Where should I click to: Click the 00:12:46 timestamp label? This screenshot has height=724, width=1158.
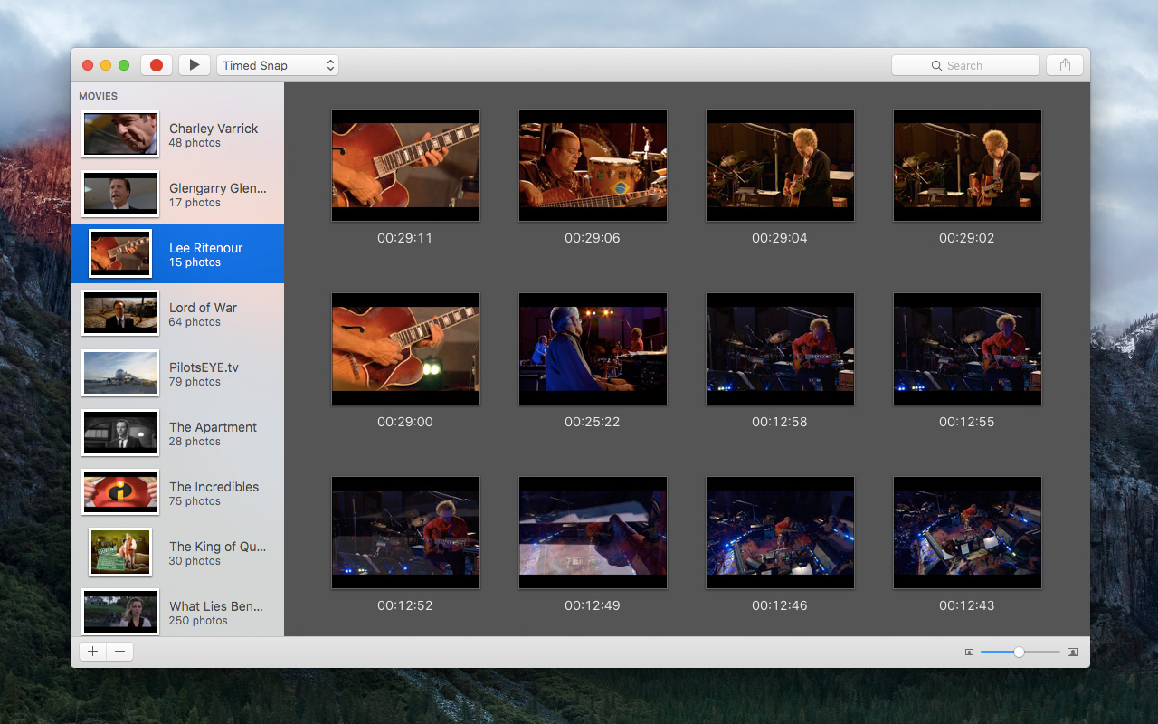(x=780, y=605)
